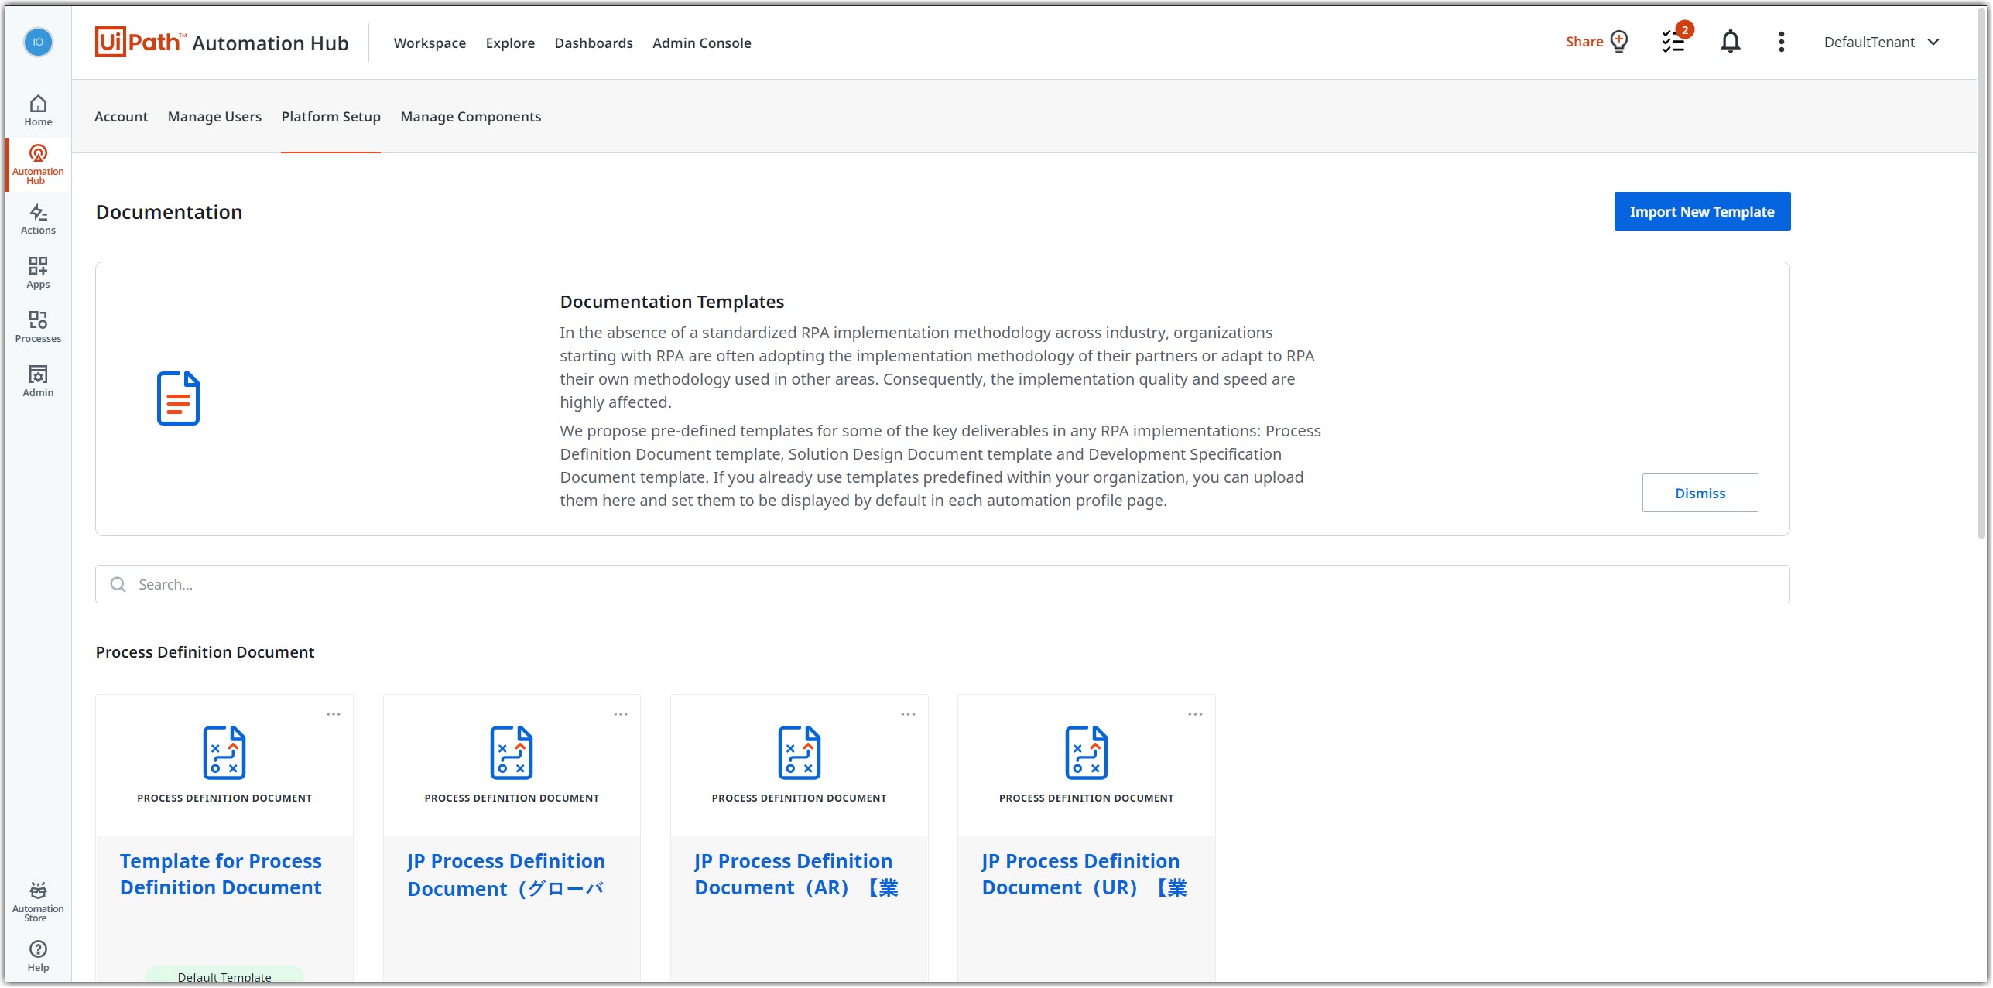The width and height of the screenshot is (1993, 988).
Task: Open the Processes sidebar icon
Action: coord(38,327)
